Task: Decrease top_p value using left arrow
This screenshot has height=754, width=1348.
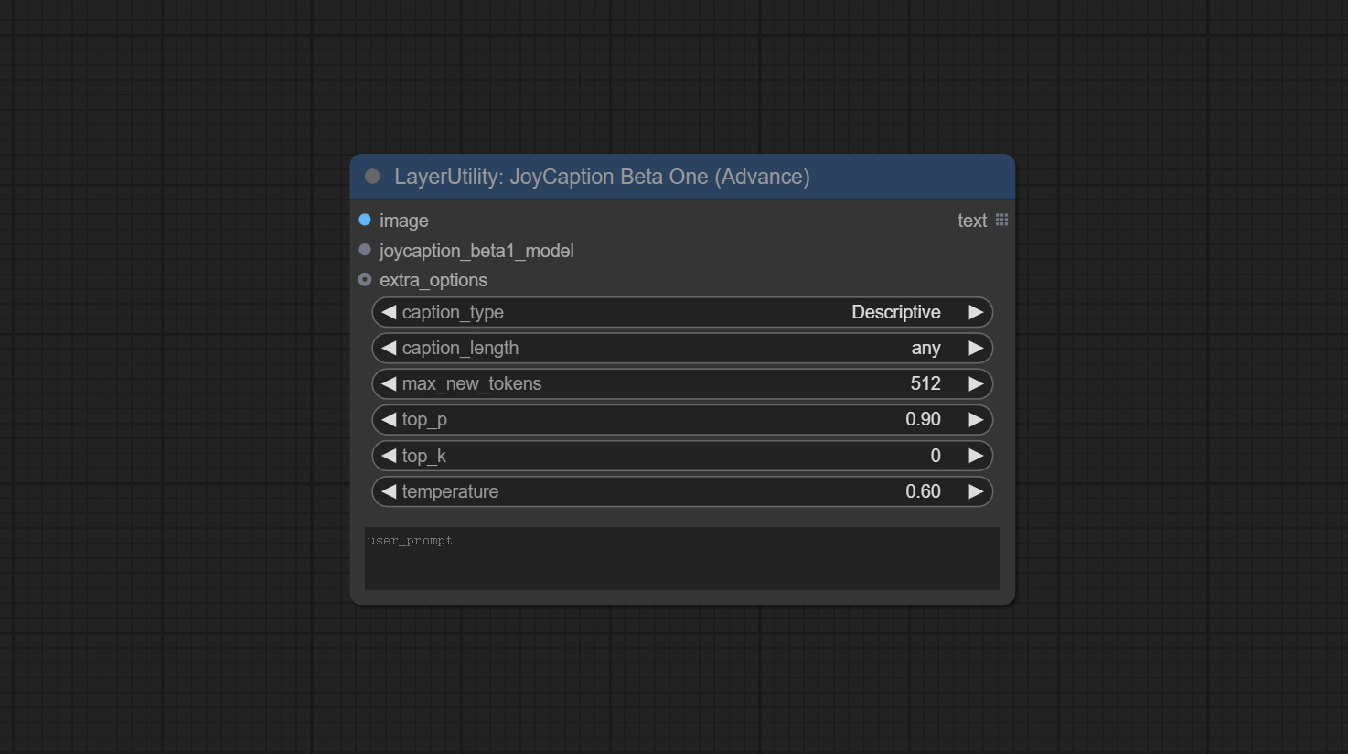Action: tap(389, 419)
